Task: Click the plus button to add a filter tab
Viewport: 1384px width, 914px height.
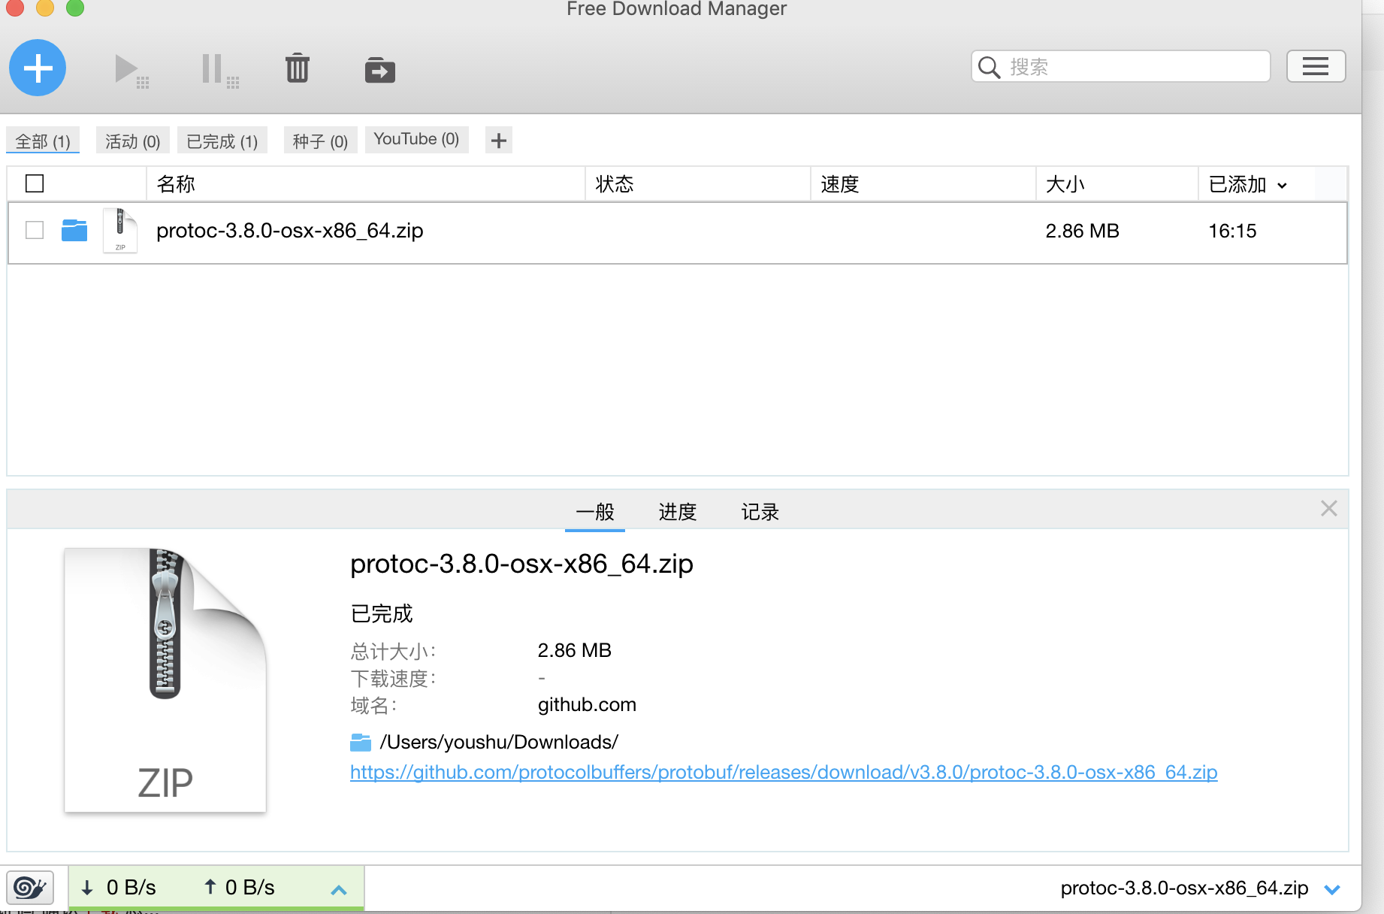Action: 498,140
